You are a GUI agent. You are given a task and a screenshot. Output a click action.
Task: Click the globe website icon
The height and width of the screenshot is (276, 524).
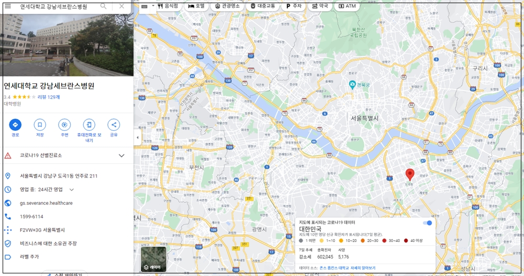coord(8,203)
